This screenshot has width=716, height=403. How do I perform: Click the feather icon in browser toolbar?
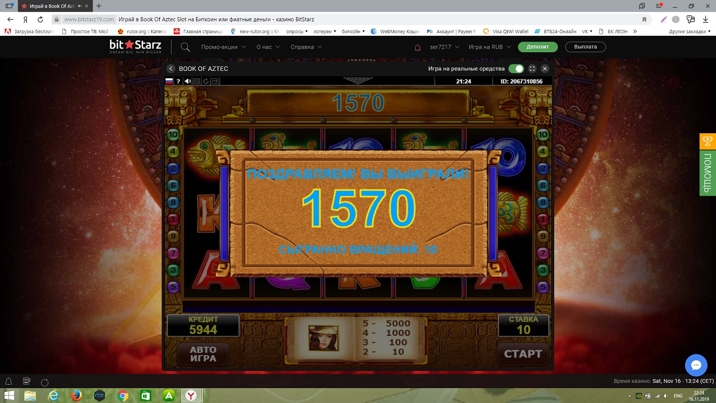663,19
